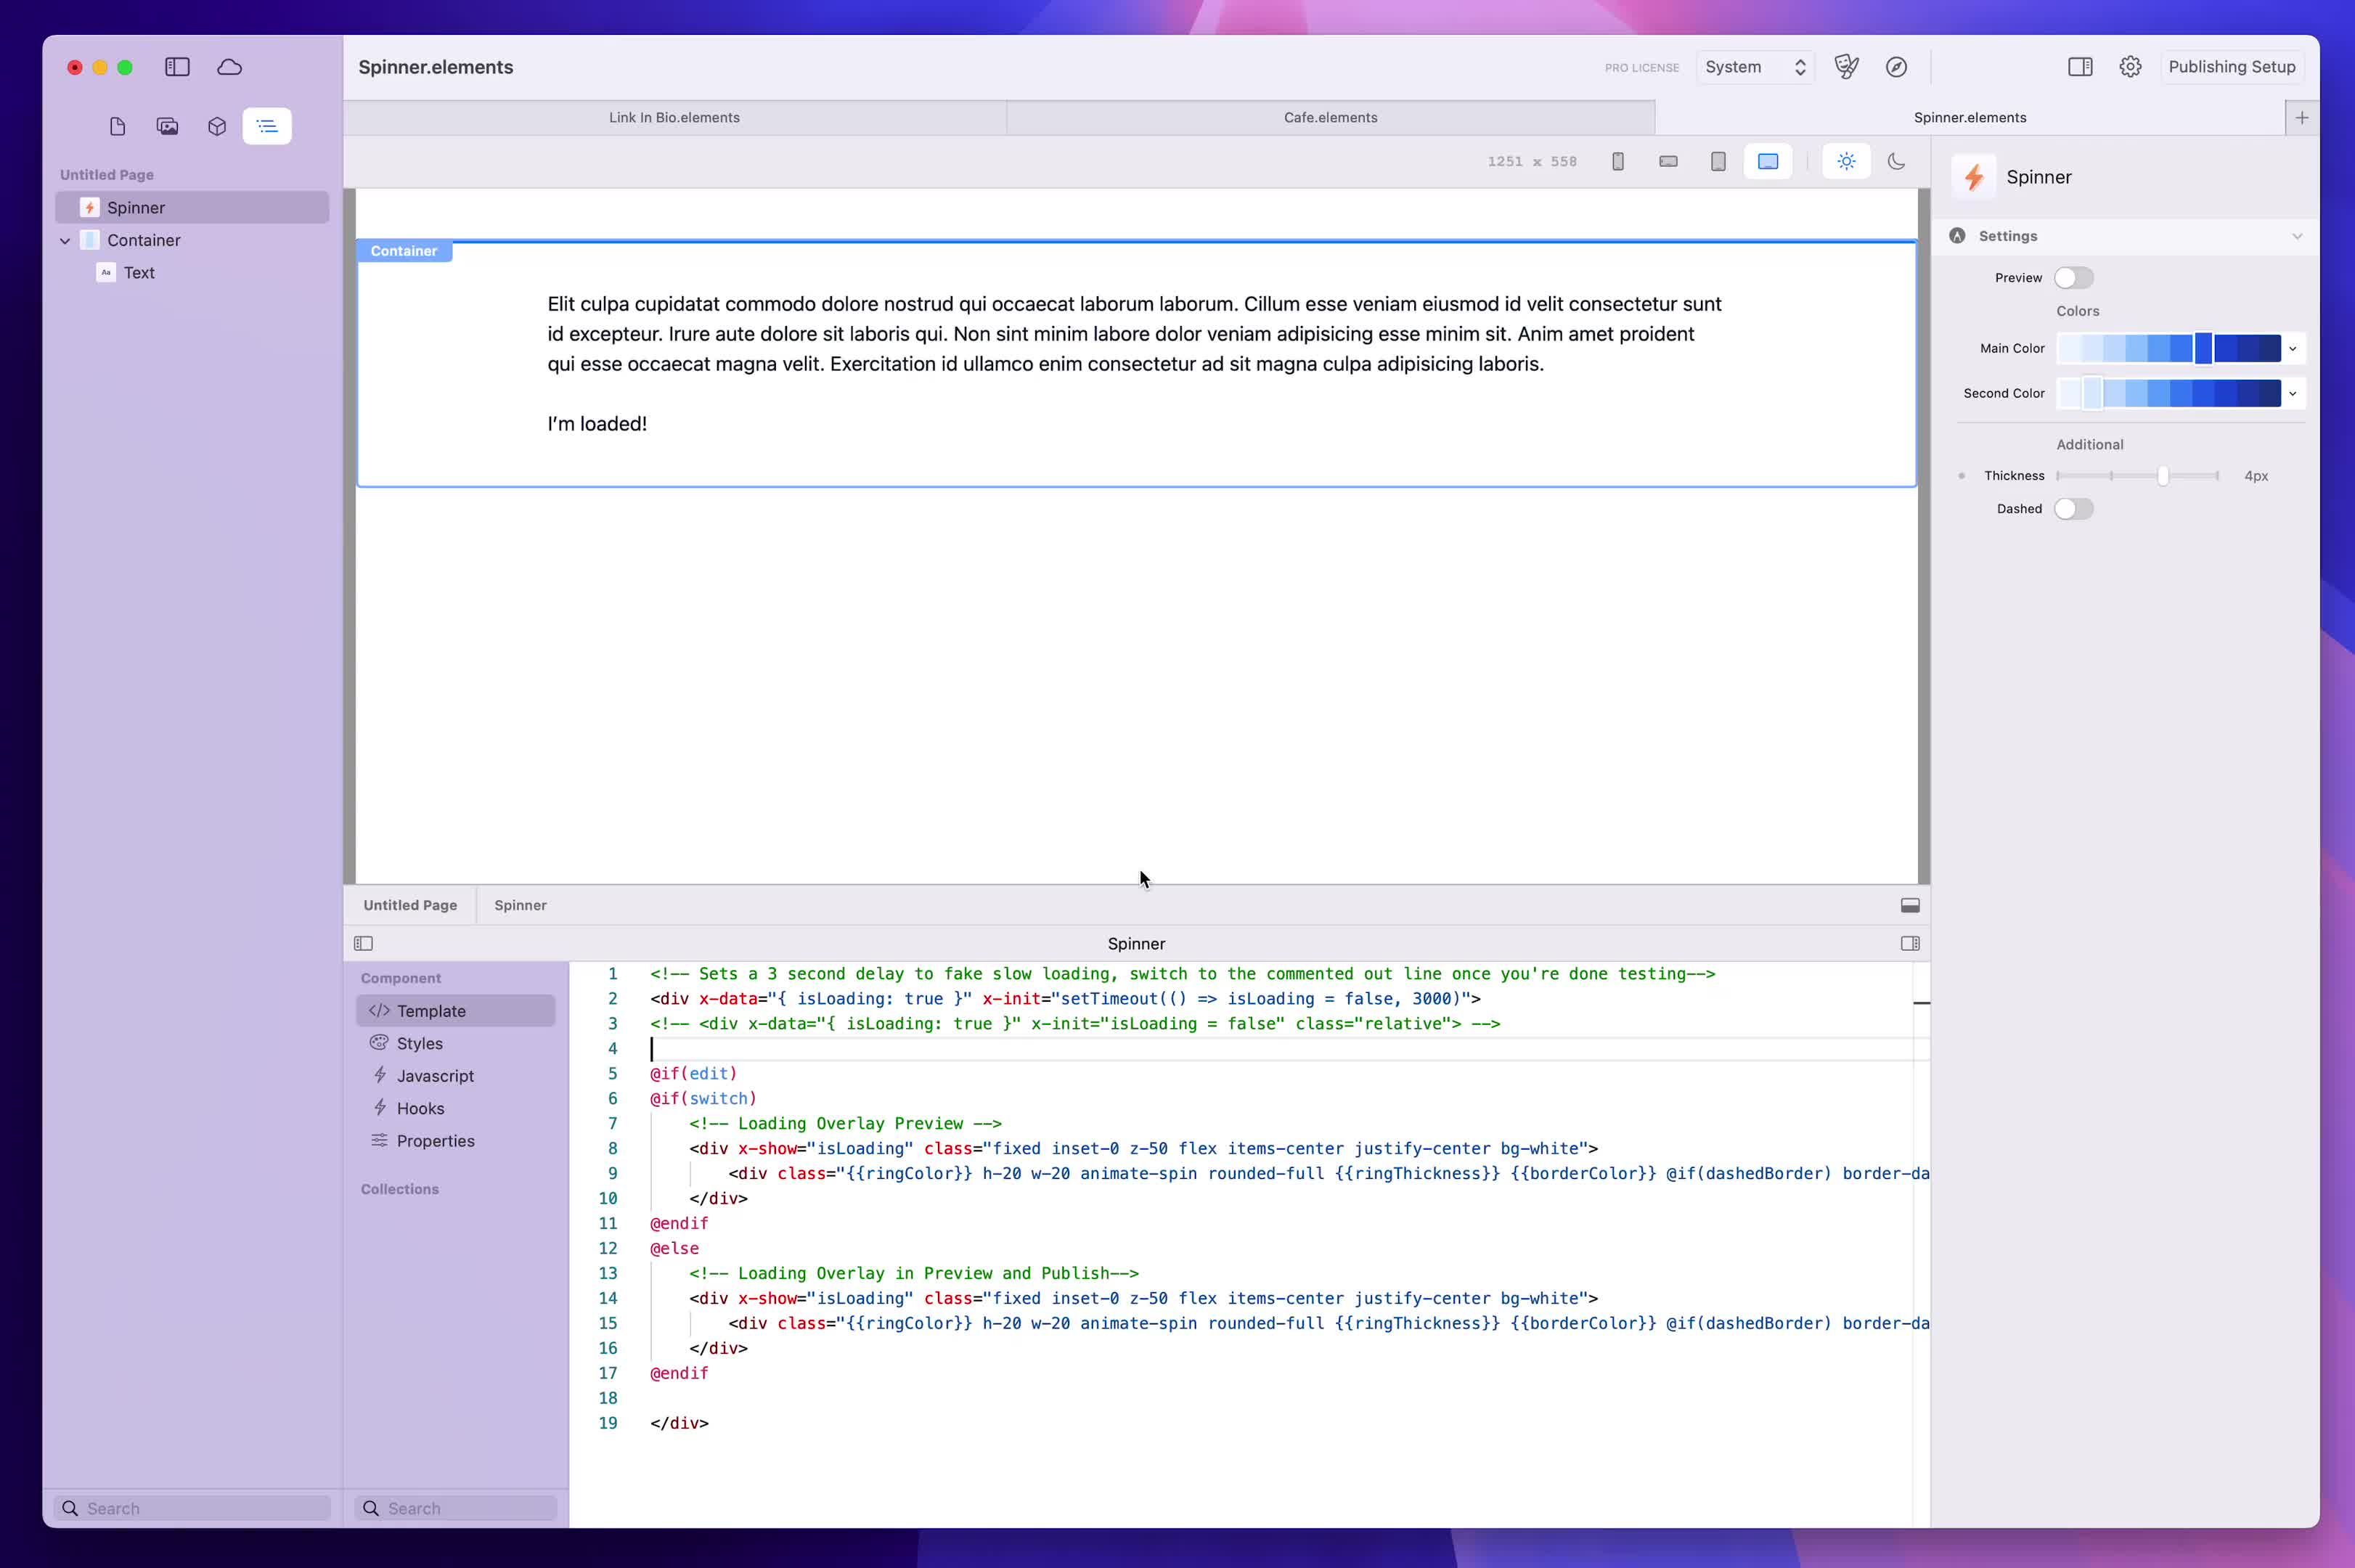Toggle the Preview switch on

[2073, 278]
